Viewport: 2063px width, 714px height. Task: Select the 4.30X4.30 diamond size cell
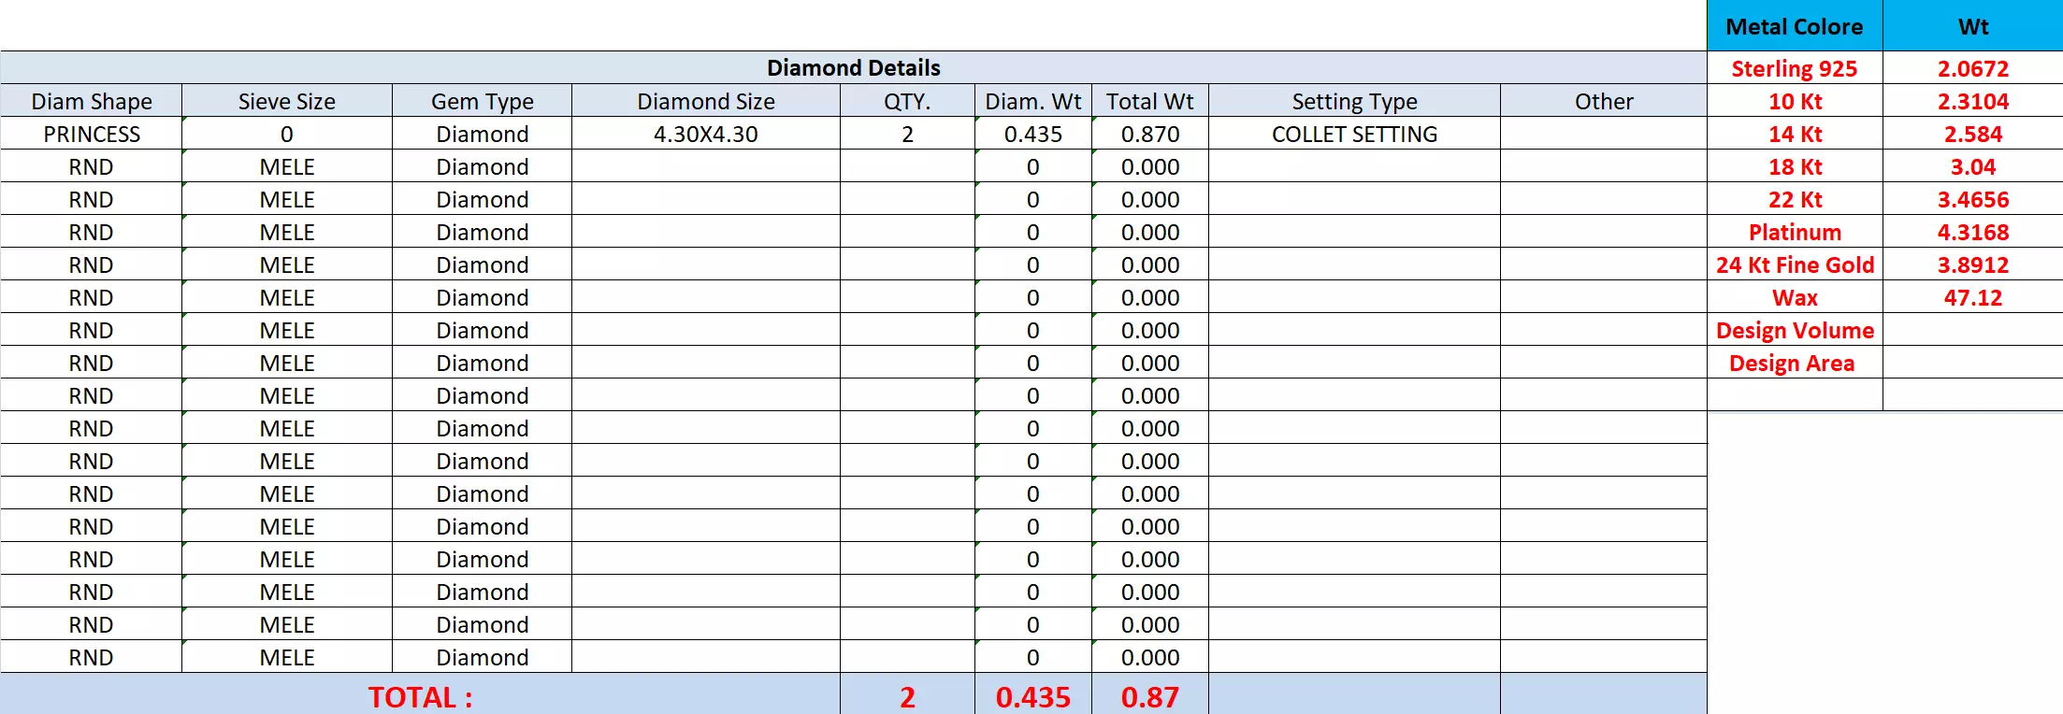tap(705, 134)
